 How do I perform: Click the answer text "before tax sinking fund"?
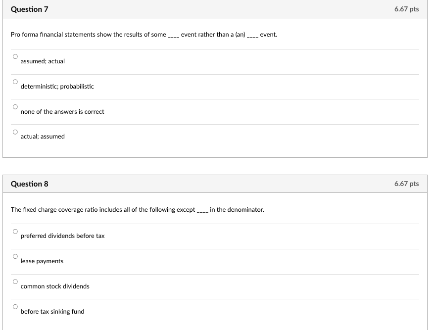click(52, 311)
